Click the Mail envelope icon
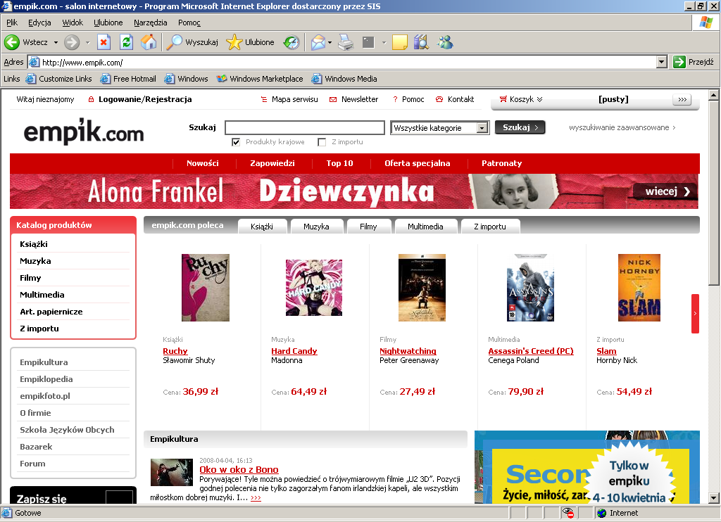This screenshot has height=522, width=721. [318, 42]
